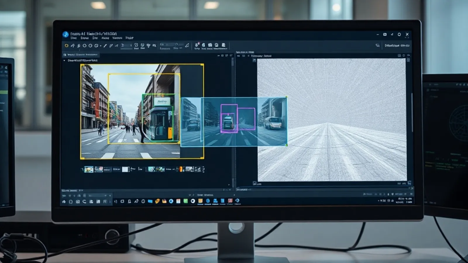Click the chain link icon in the top toolbar

pos(187,45)
